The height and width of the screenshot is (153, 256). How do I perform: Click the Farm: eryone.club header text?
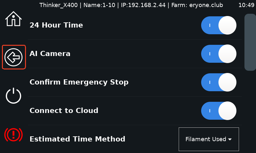tap(197, 5)
